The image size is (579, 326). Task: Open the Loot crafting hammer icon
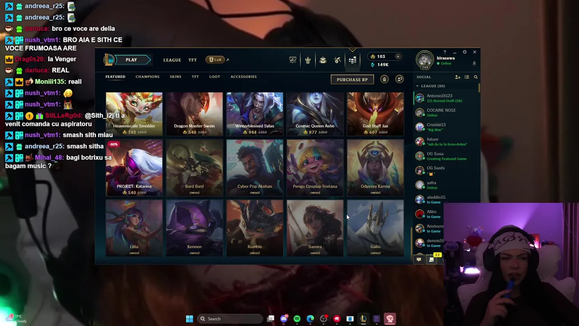[x=337, y=60]
